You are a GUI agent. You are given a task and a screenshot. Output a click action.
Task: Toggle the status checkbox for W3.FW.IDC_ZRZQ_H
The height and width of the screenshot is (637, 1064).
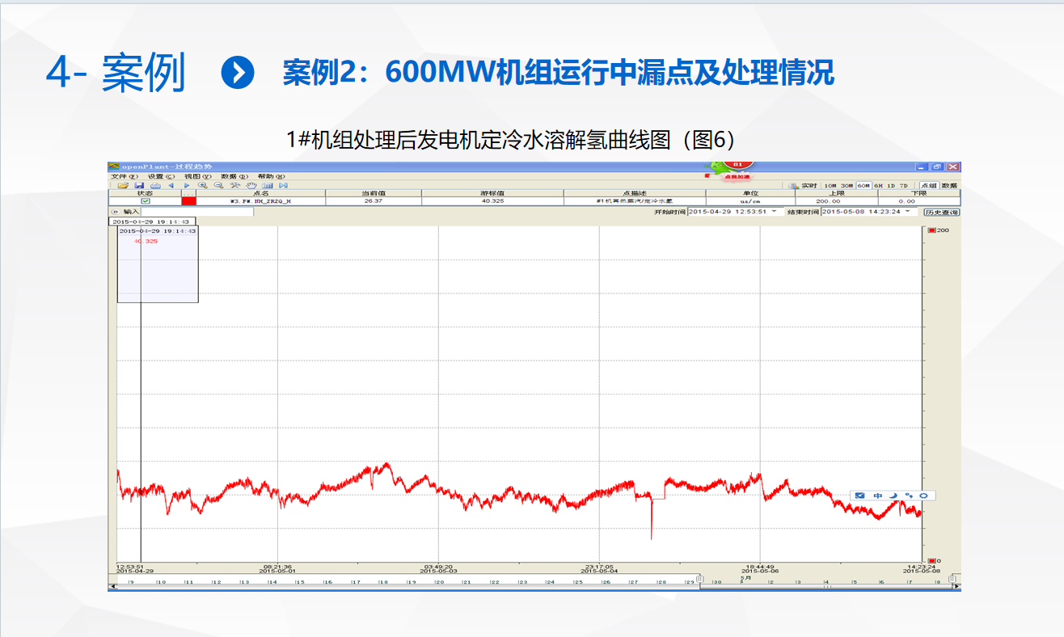(146, 201)
